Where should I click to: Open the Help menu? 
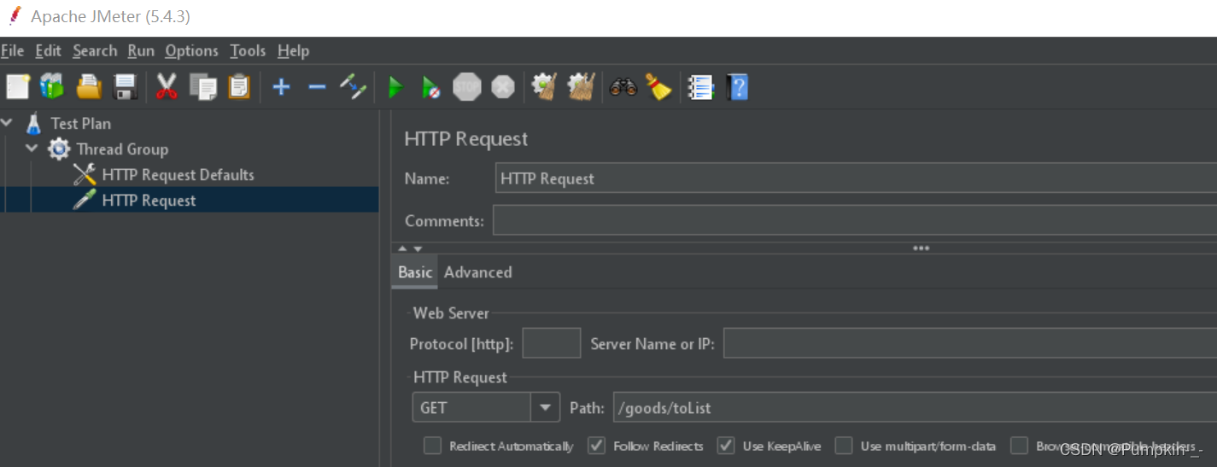point(293,51)
